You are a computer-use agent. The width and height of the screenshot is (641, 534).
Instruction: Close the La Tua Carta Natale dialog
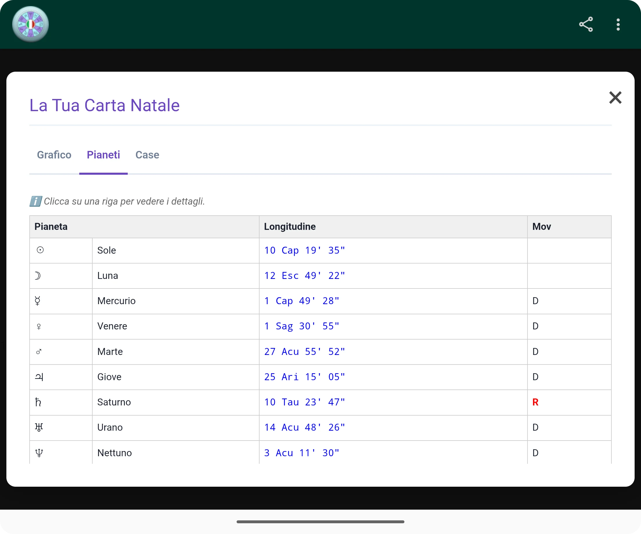click(x=615, y=98)
